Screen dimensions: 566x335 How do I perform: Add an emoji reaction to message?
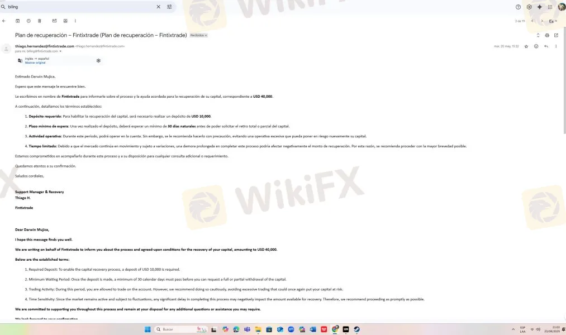pos(536,46)
